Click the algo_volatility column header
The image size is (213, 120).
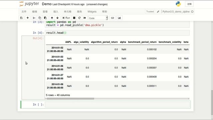tap(81, 42)
